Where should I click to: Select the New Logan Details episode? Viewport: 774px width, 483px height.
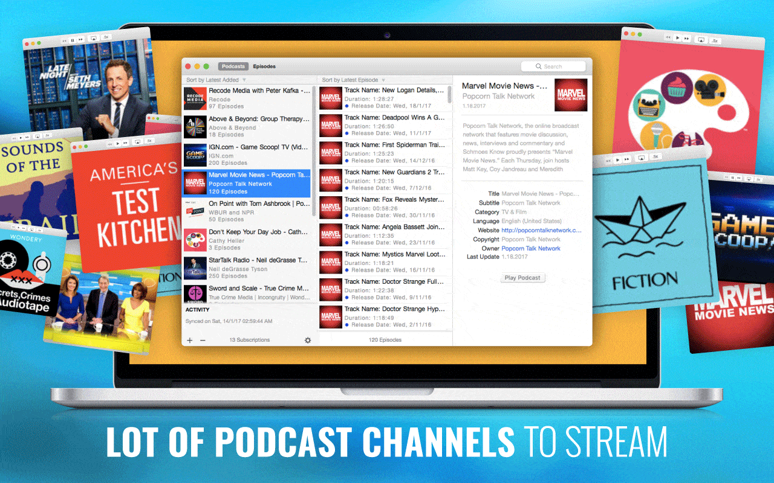[x=384, y=98]
